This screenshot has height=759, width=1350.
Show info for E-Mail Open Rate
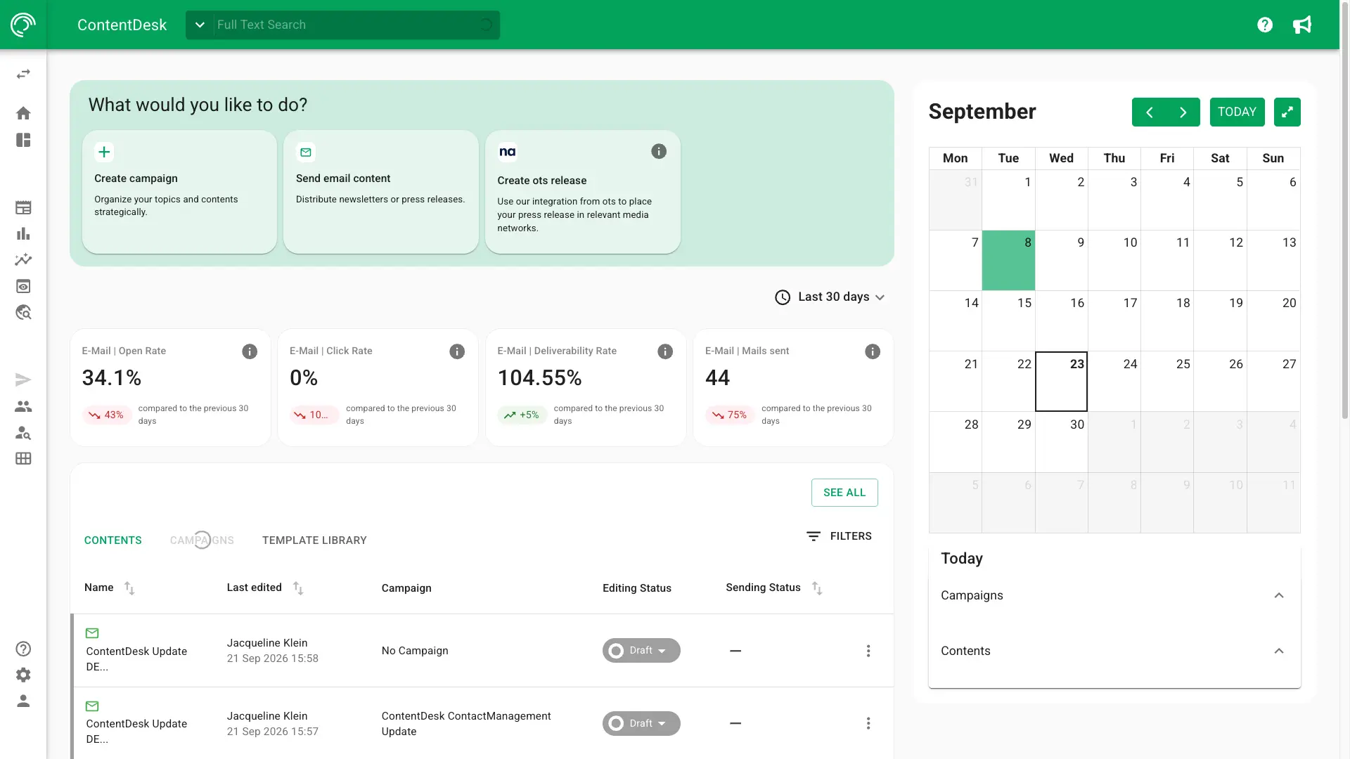coord(250,351)
